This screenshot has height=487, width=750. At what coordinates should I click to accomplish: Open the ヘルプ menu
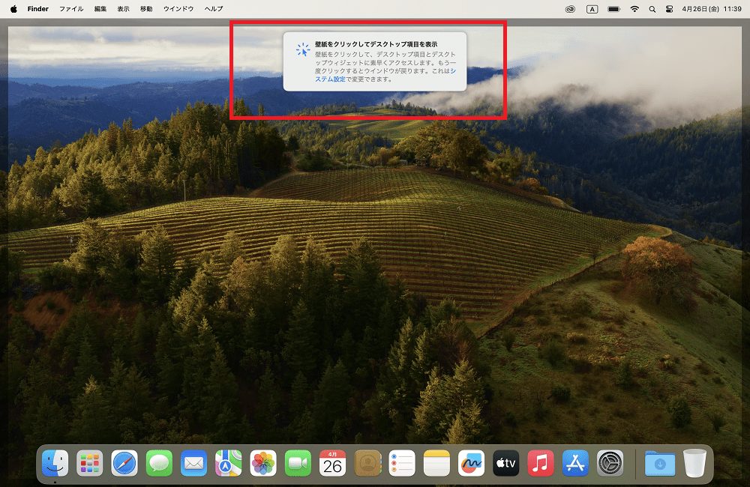click(213, 8)
